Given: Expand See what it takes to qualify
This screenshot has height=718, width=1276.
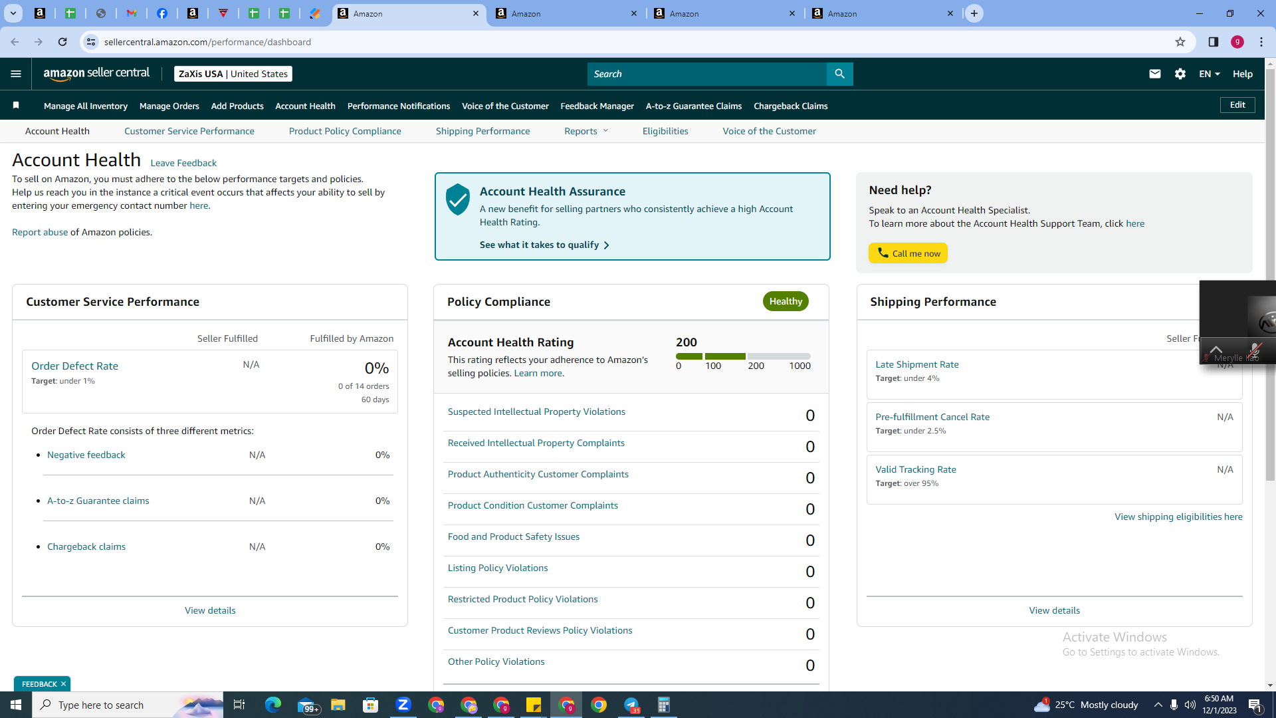Looking at the screenshot, I should (544, 245).
